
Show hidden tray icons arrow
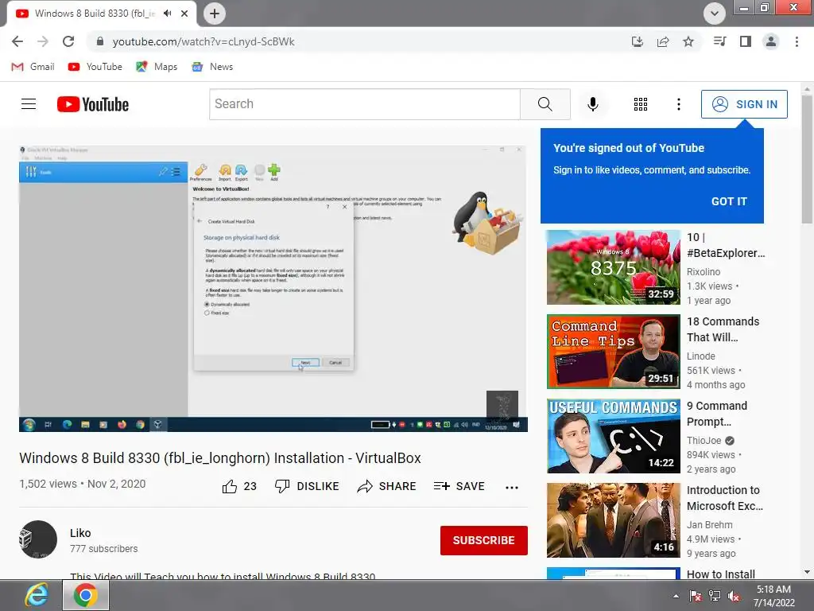pos(676,596)
